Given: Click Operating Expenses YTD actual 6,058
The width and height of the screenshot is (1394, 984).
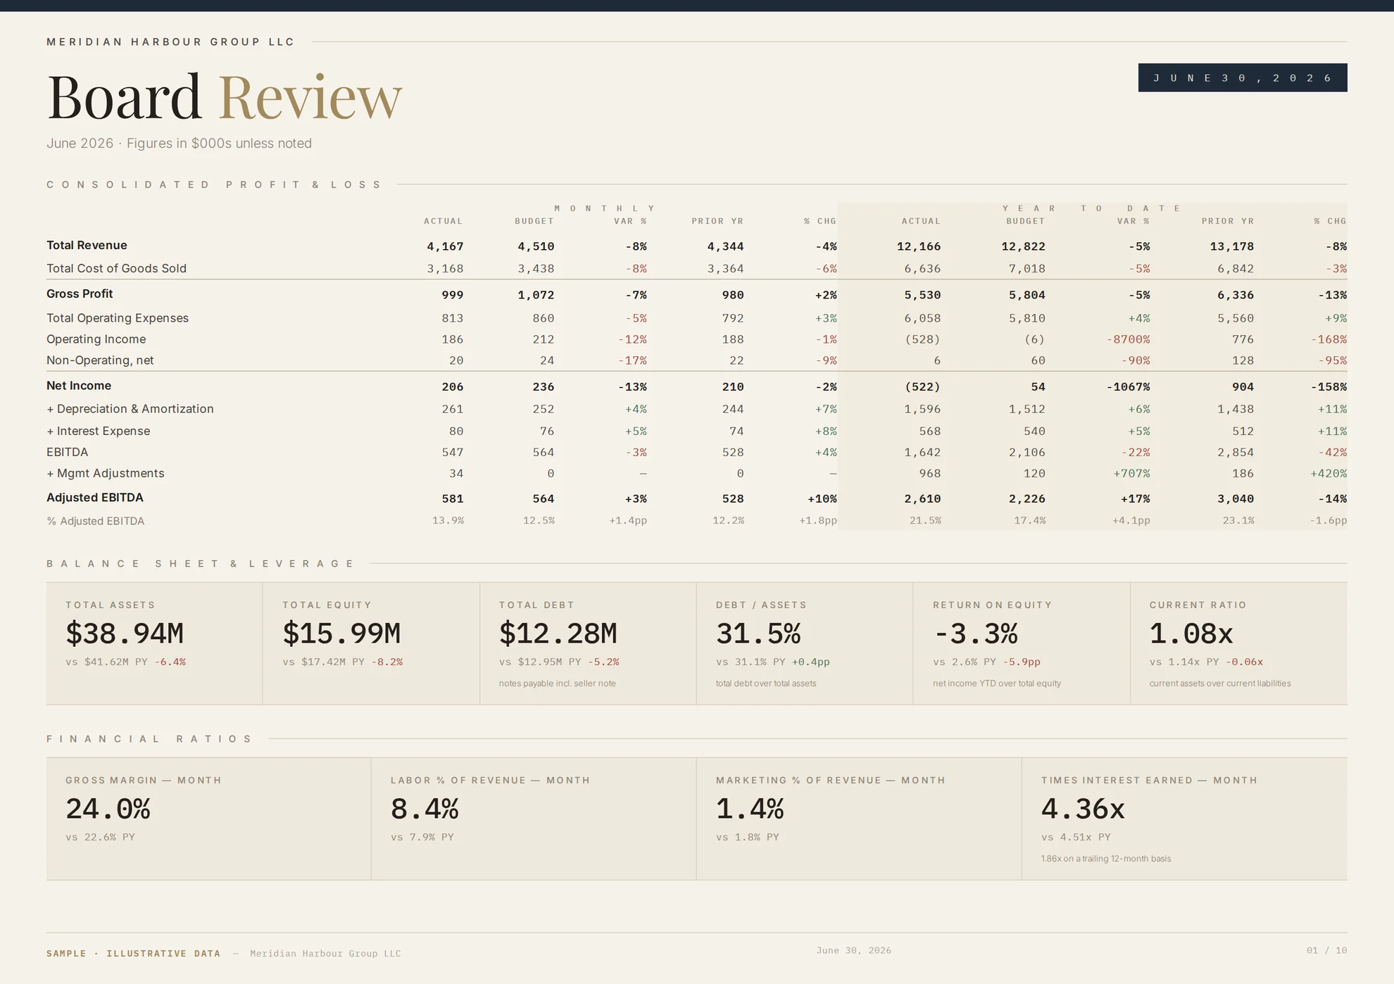Looking at the screenshot, I should [x=922, y=318].
